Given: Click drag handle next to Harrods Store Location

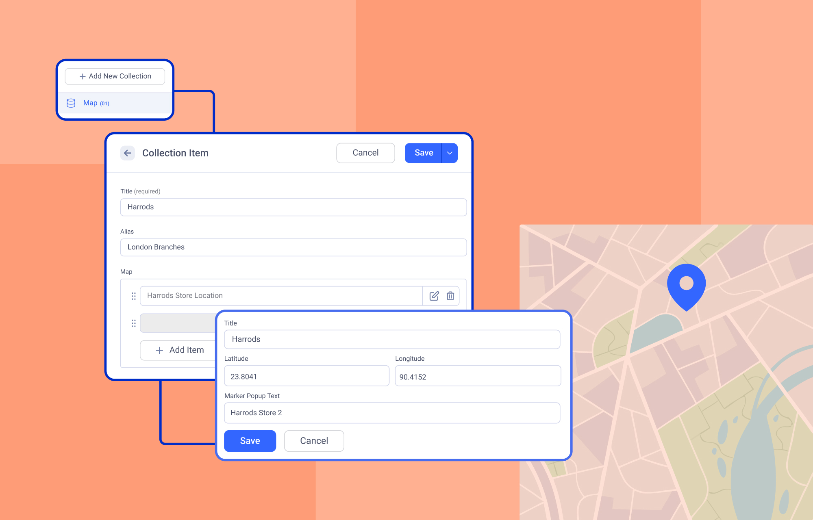Looking at the screenshot, I should [133, 296].
